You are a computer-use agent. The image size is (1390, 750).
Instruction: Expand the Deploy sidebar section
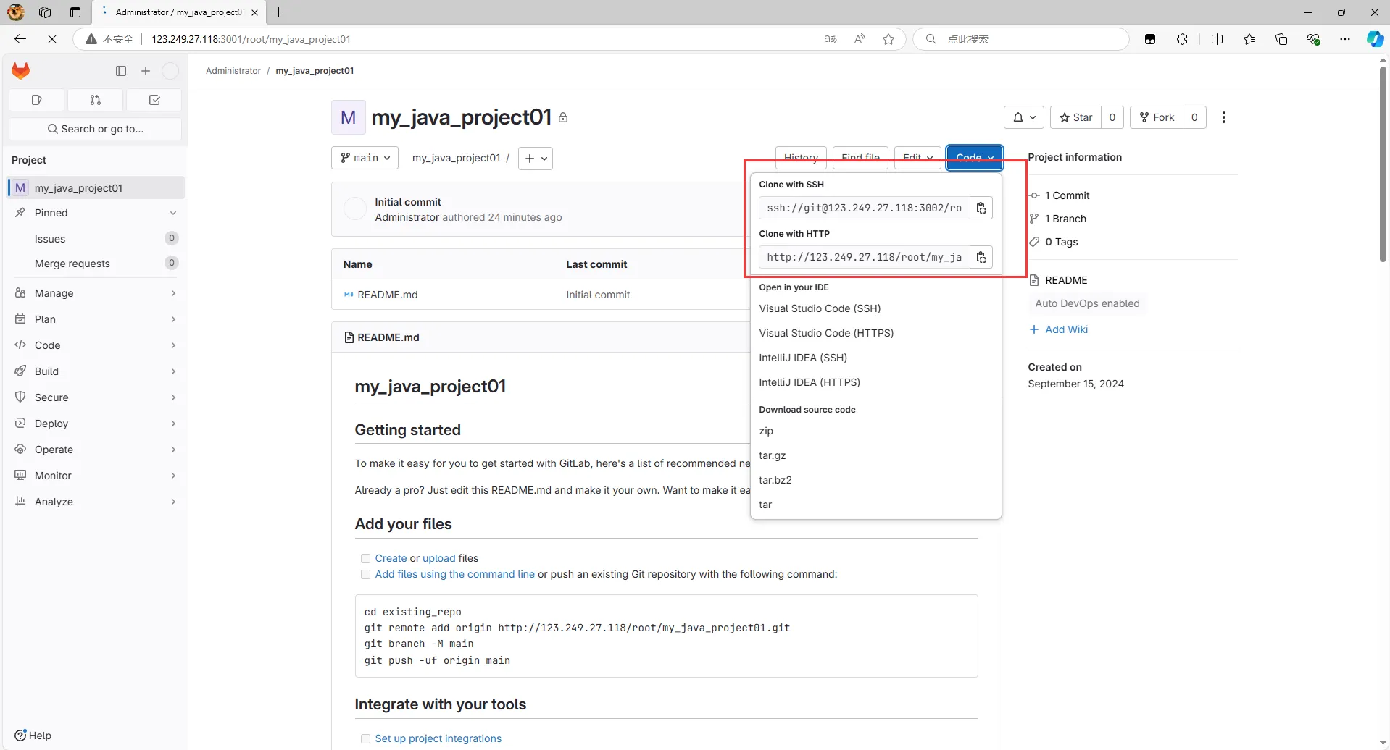click(96, 424)
